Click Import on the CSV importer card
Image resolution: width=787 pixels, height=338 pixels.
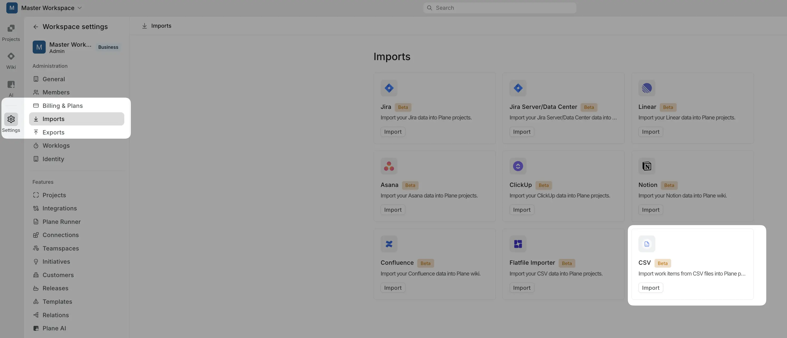[651, 287]
